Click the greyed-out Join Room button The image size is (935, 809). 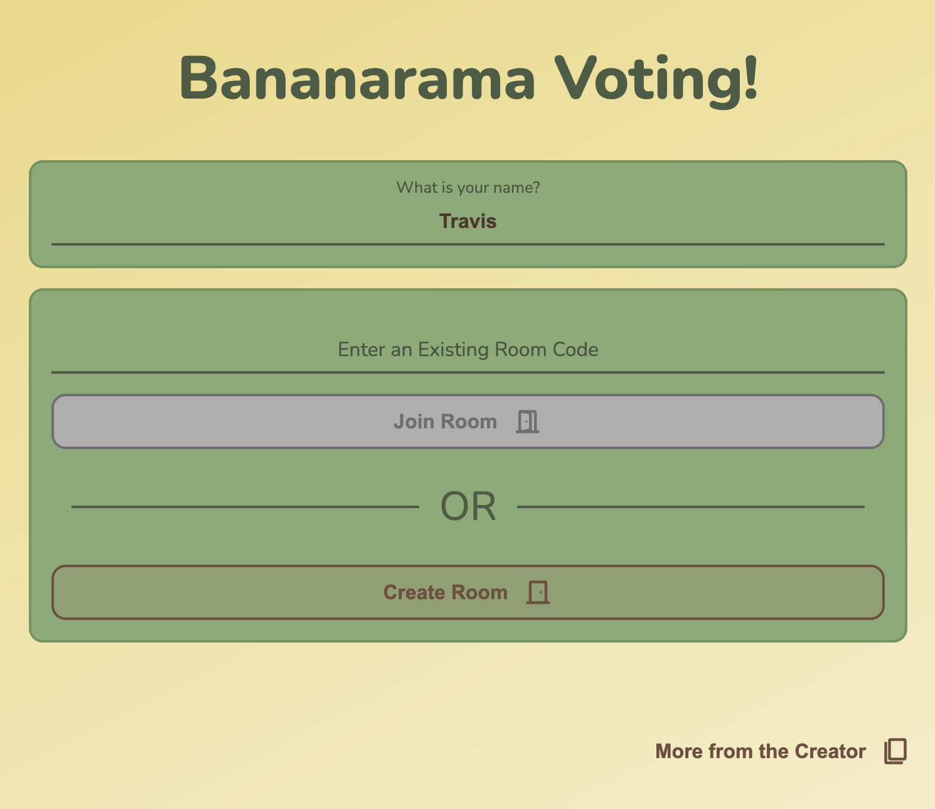click(468, 421)
